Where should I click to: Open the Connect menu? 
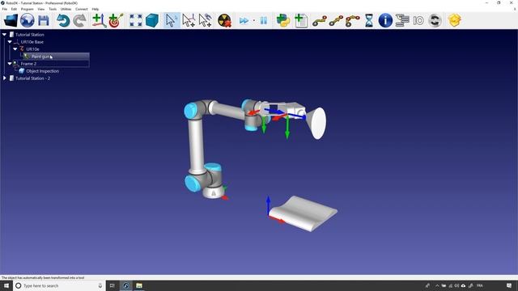82,9
